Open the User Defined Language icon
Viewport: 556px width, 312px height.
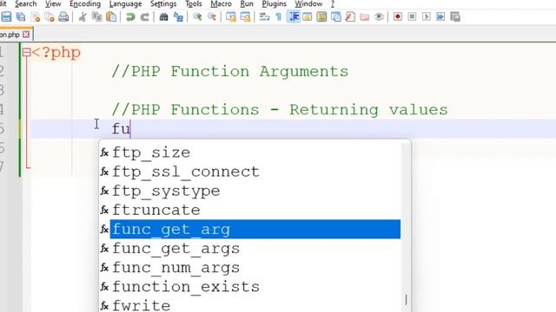coord(308,16)
